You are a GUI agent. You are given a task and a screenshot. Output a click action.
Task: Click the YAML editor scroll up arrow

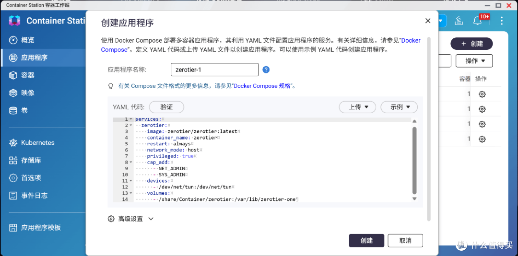click(x=414, y=121)
